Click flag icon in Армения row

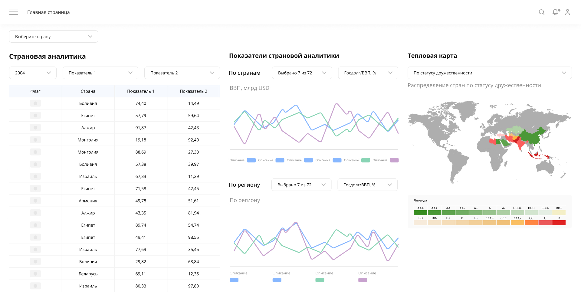[x=35, y=201]
